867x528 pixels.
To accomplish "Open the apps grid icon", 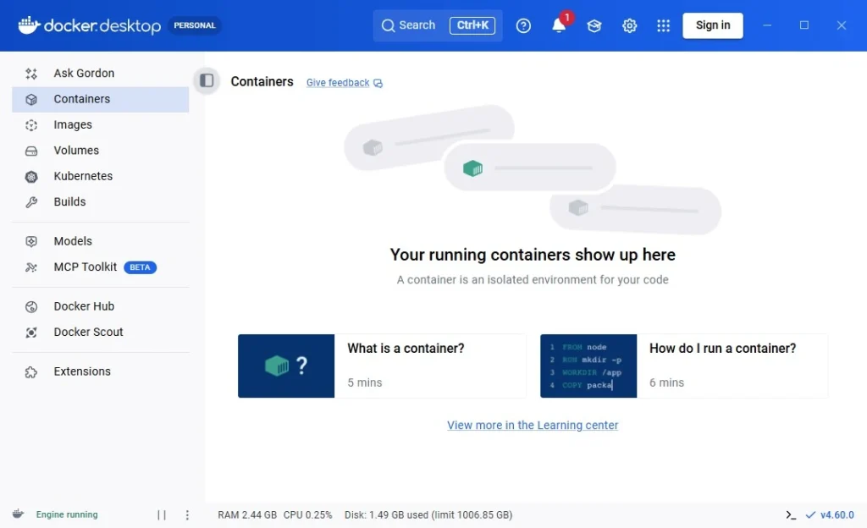I will click(664, 25).
